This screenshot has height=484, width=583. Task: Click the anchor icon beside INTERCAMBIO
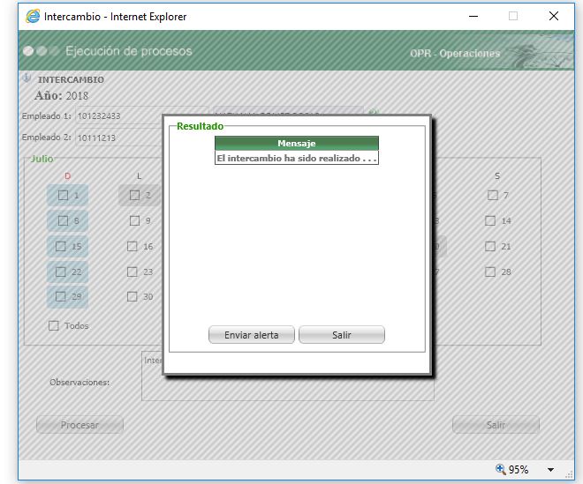pos(26,78)
